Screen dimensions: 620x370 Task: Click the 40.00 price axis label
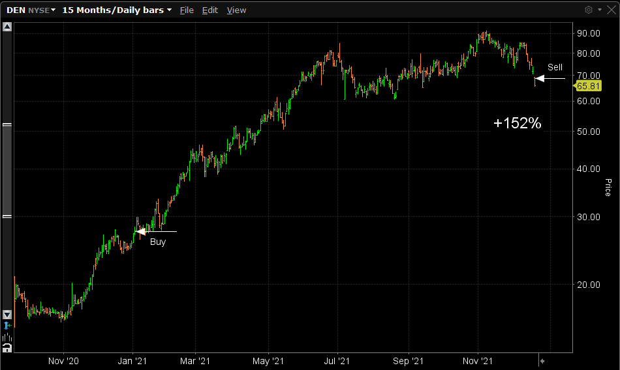click(x=589, y=169)
